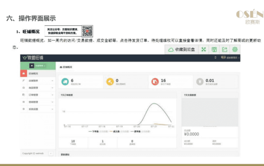Toggle the 下单数 chart legend series
Image resolution: width=264 pixels, height=166 pixels.
coord(98,131)
